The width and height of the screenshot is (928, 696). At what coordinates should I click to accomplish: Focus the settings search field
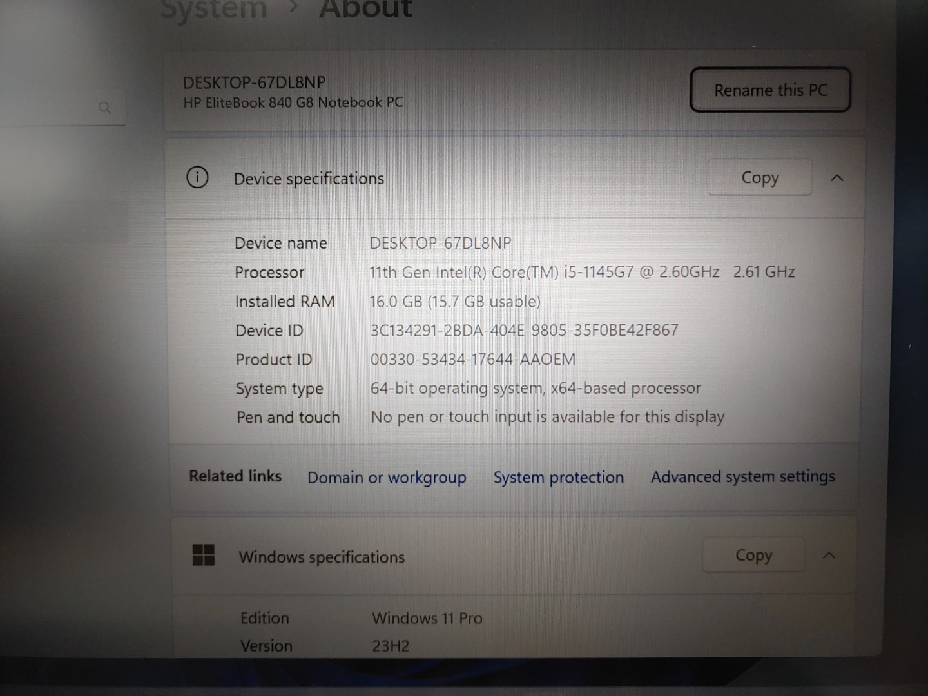point(63,108)
